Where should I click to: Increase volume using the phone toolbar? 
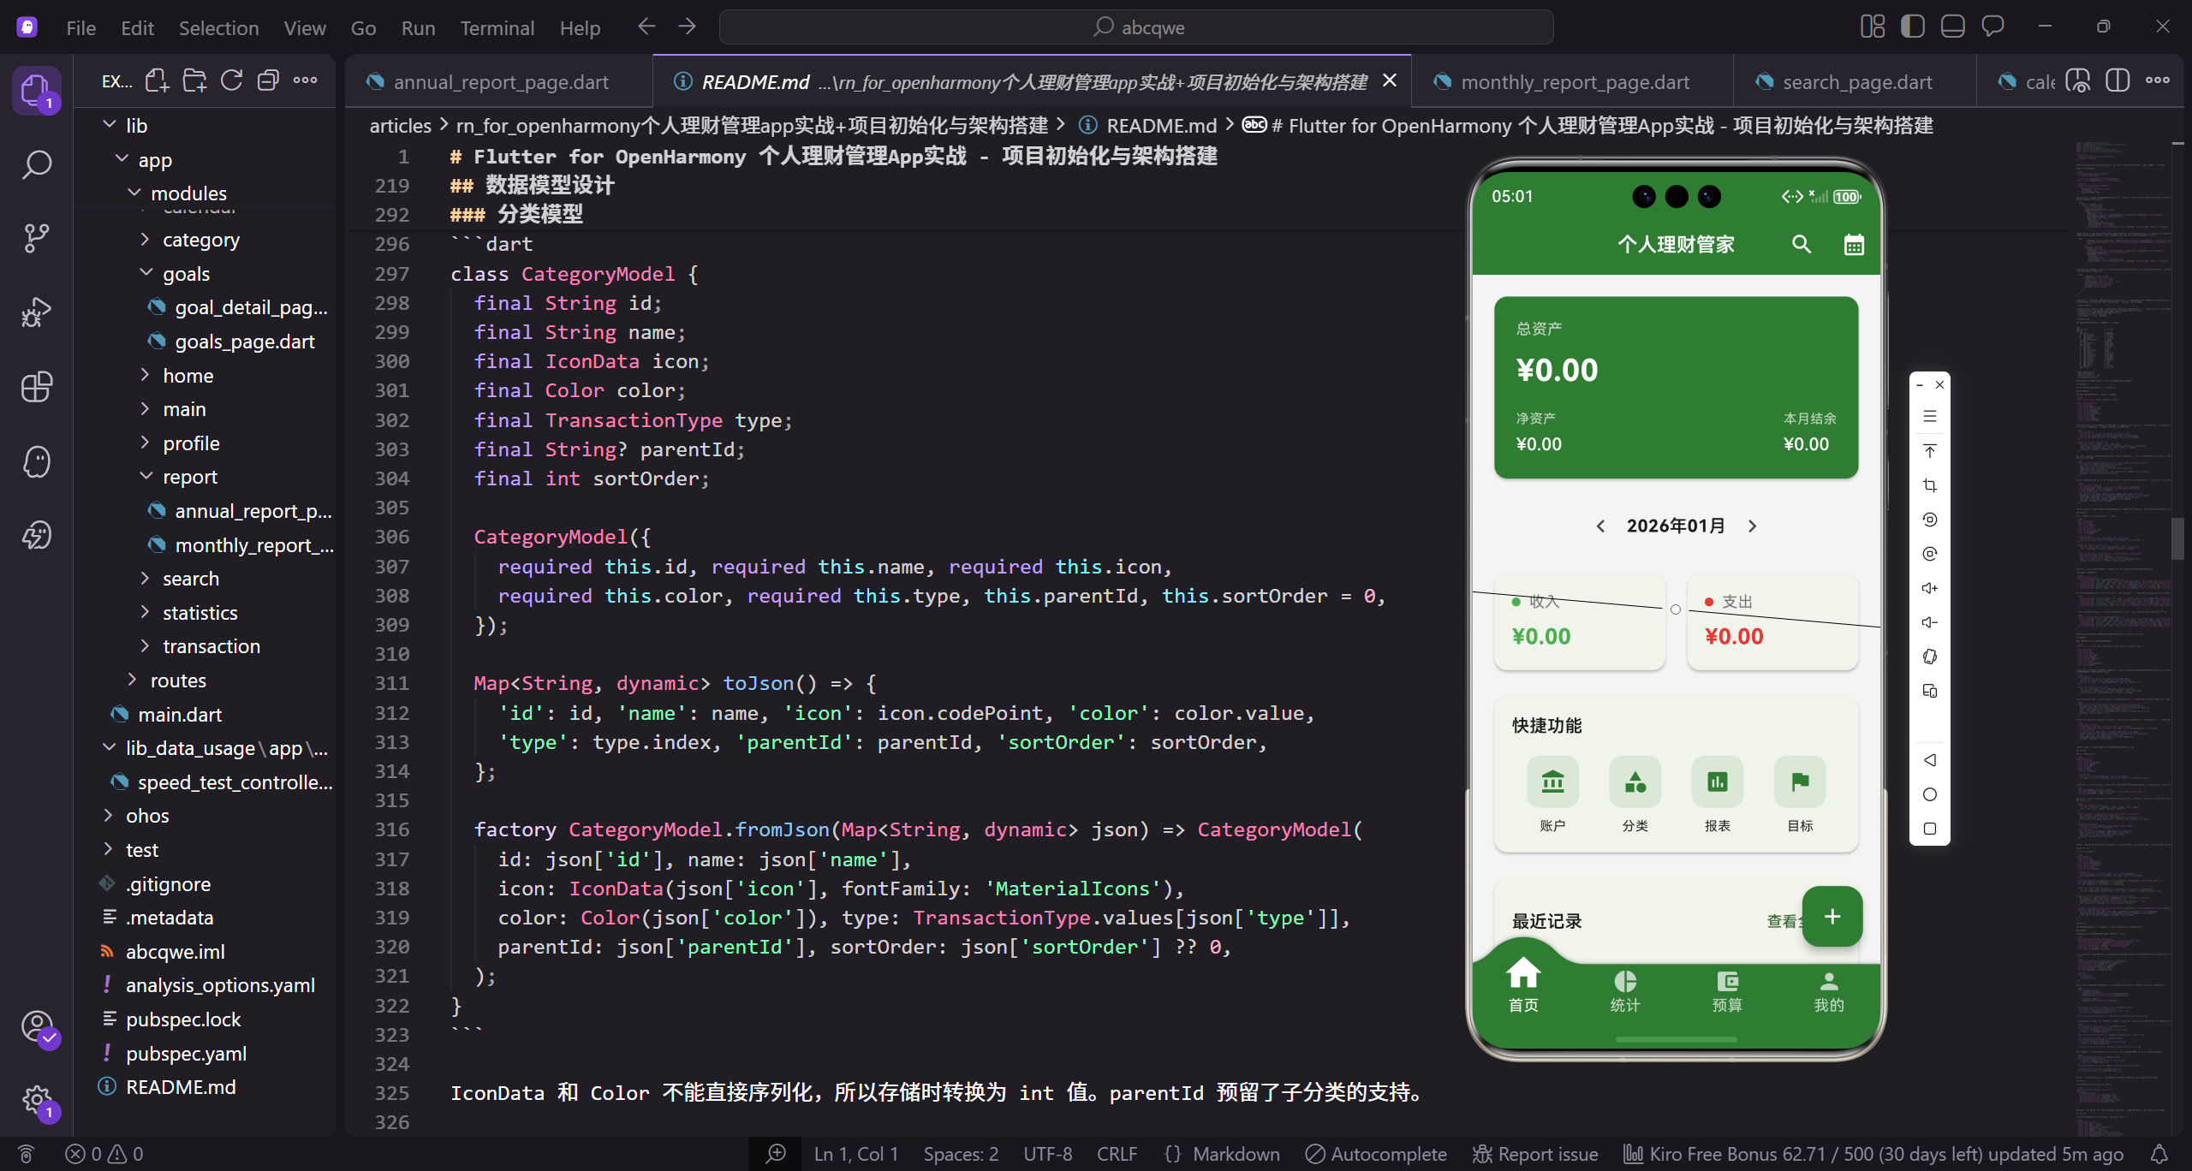tap(1930, 588)
